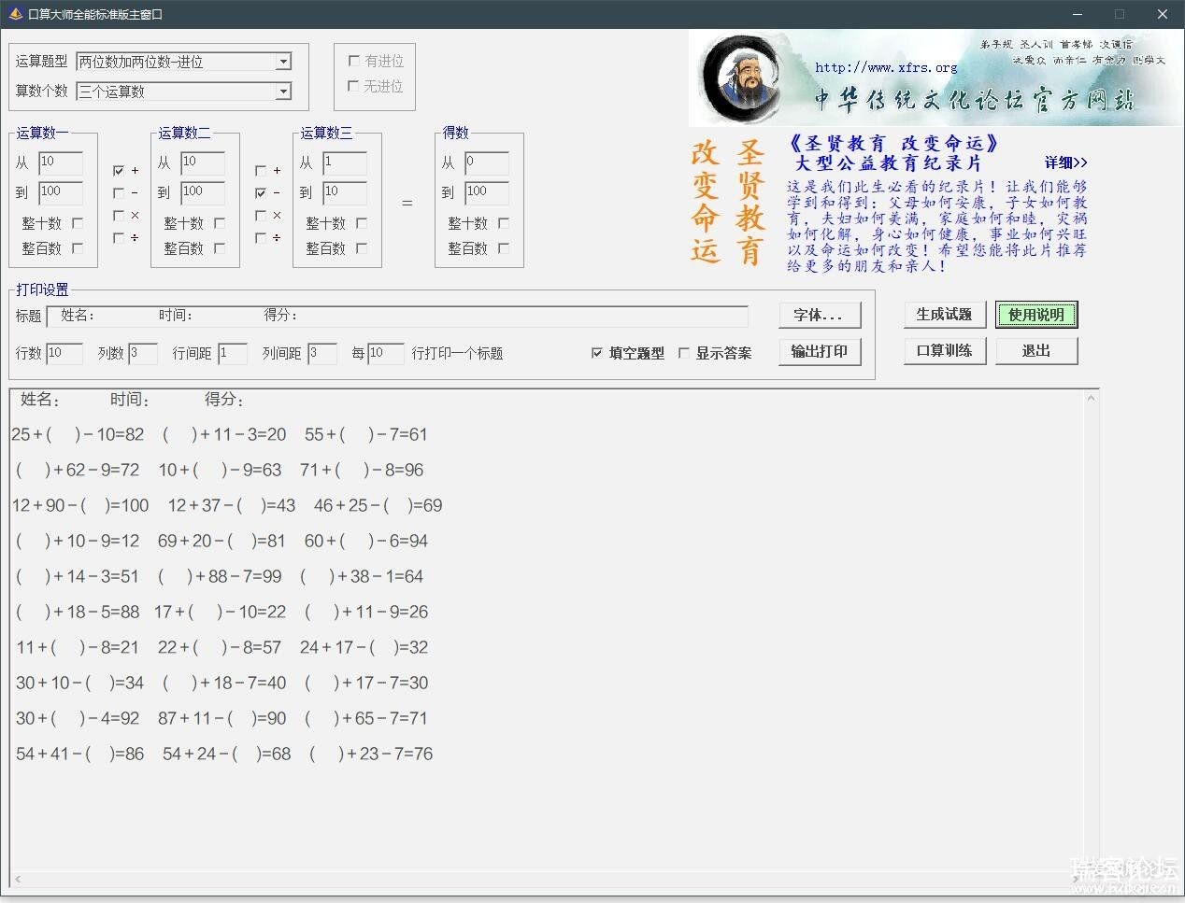Image resolution: width=1185 pixels, height=903 pixels.
Task: Uncheck the first operator plus checkbox
Action: (x=119, y=171)
